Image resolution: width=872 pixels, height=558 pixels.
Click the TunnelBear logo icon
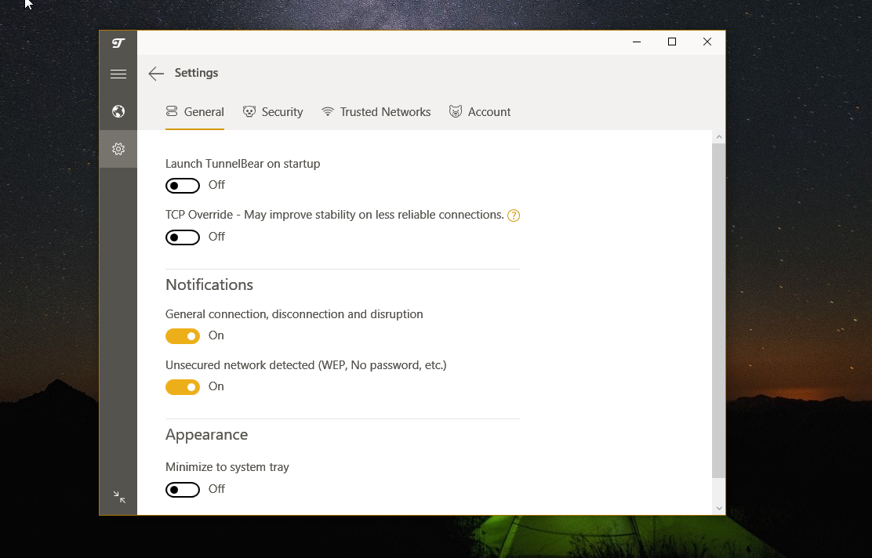(x=118, y=43)
